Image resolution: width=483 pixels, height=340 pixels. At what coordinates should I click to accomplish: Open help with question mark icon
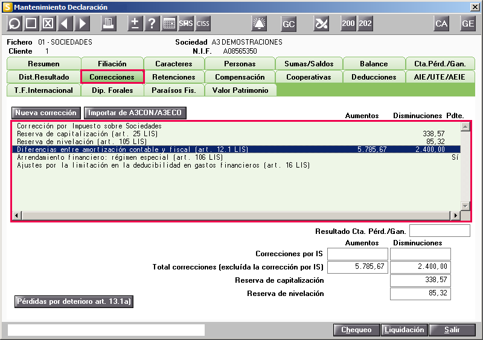click(152, 24)
